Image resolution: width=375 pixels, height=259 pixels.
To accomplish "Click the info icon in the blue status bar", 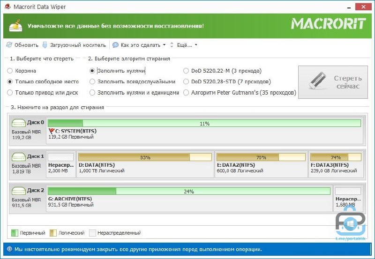I will pos(9,249).
